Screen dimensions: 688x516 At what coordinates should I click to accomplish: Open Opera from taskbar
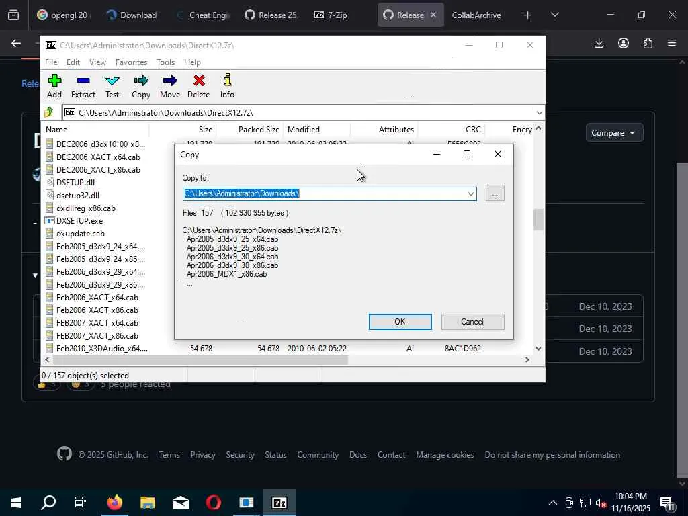coord(213,503)
